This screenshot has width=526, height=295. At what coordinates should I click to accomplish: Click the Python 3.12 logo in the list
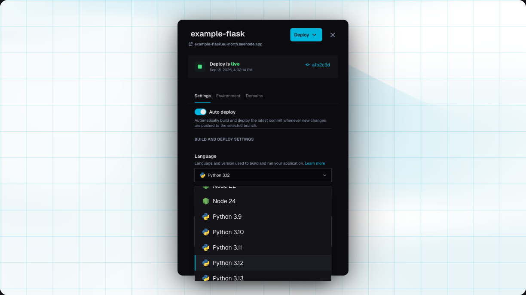[x=206, y=263]
